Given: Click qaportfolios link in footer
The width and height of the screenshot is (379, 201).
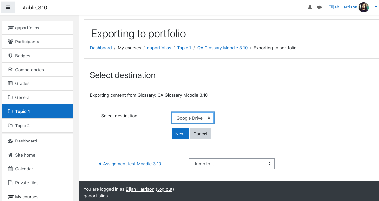Looking at the screenshot, I should (x=96, y=196).
